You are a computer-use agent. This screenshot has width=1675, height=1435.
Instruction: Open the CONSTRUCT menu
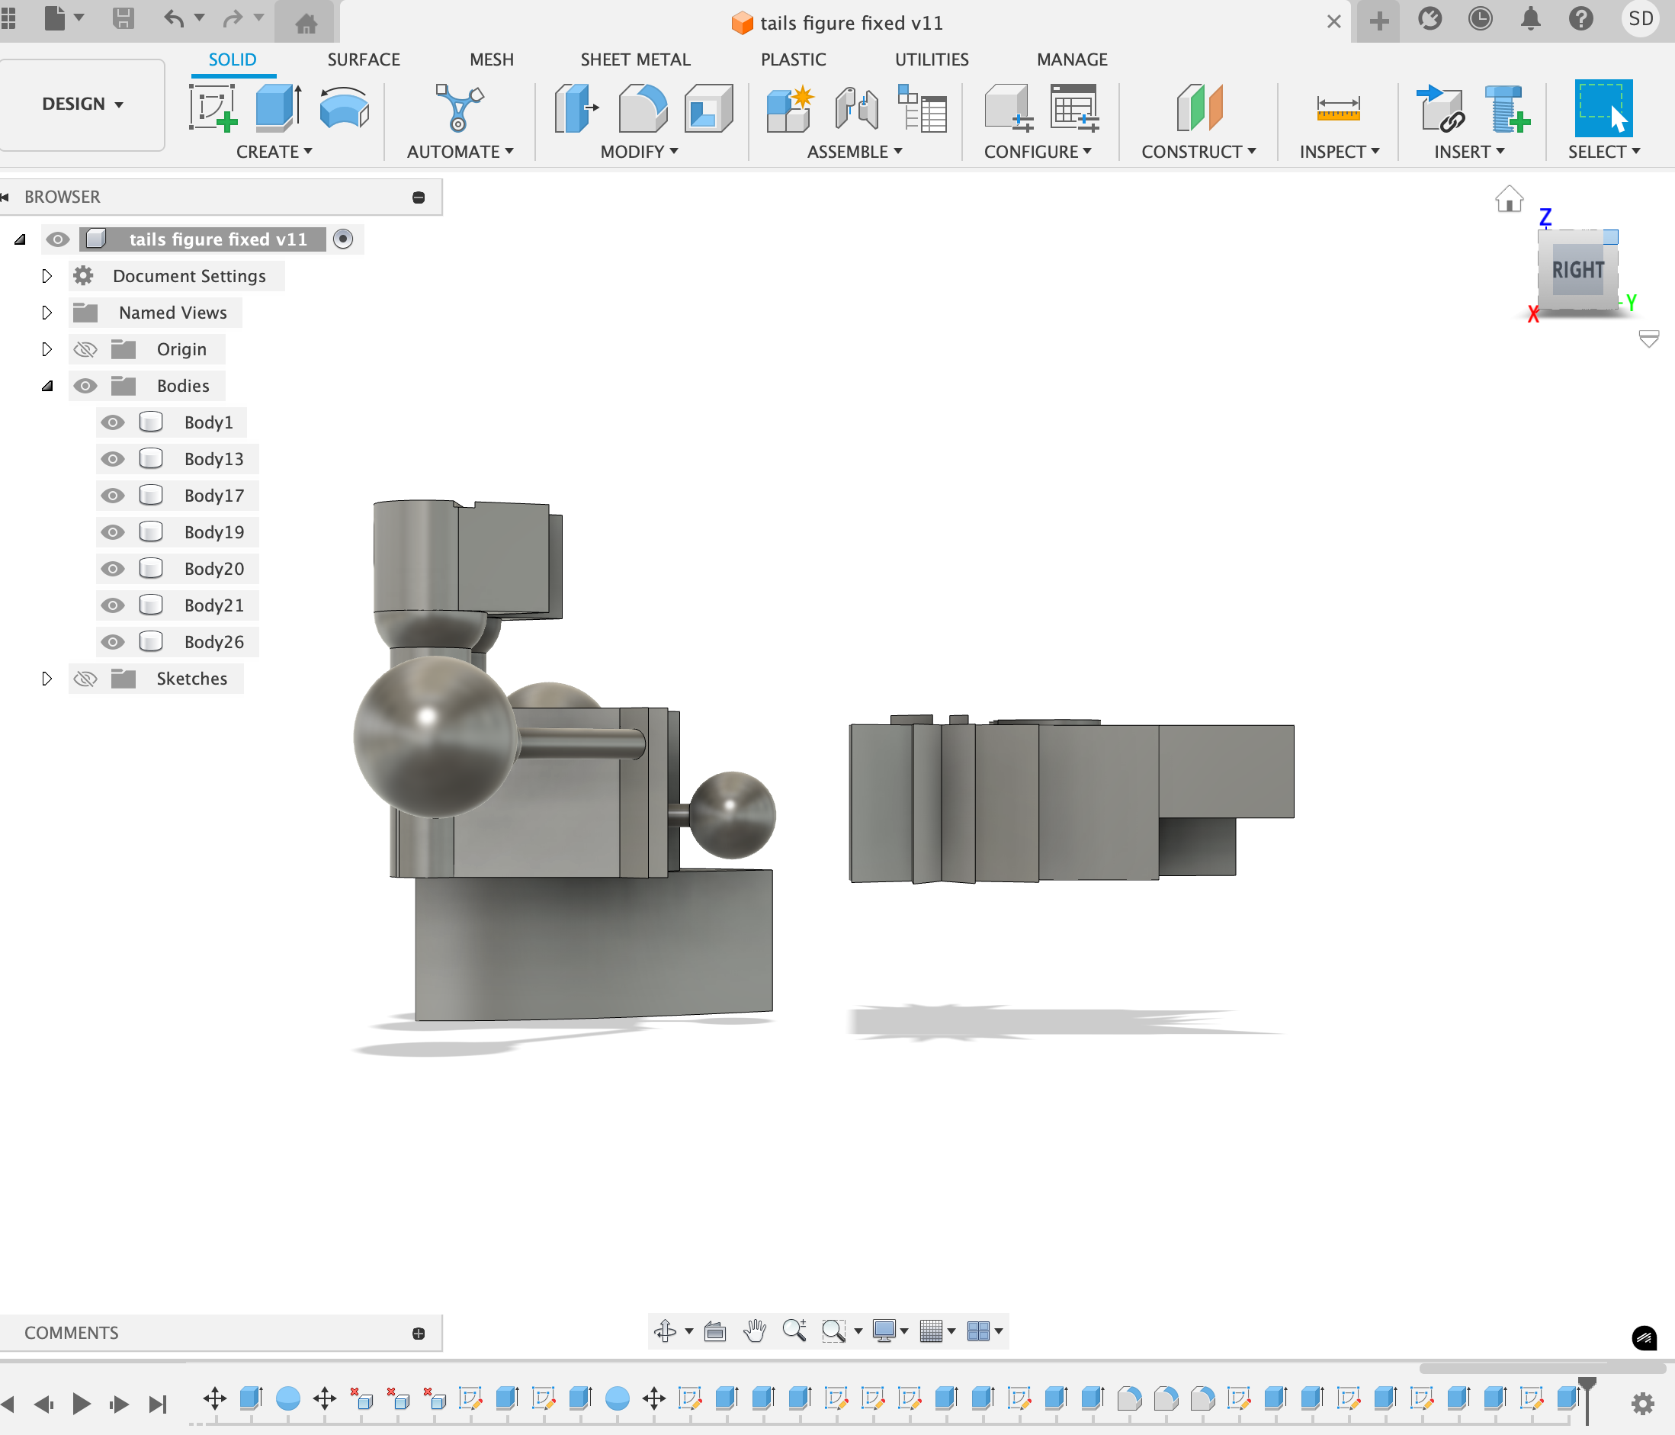coord(1197,151)
